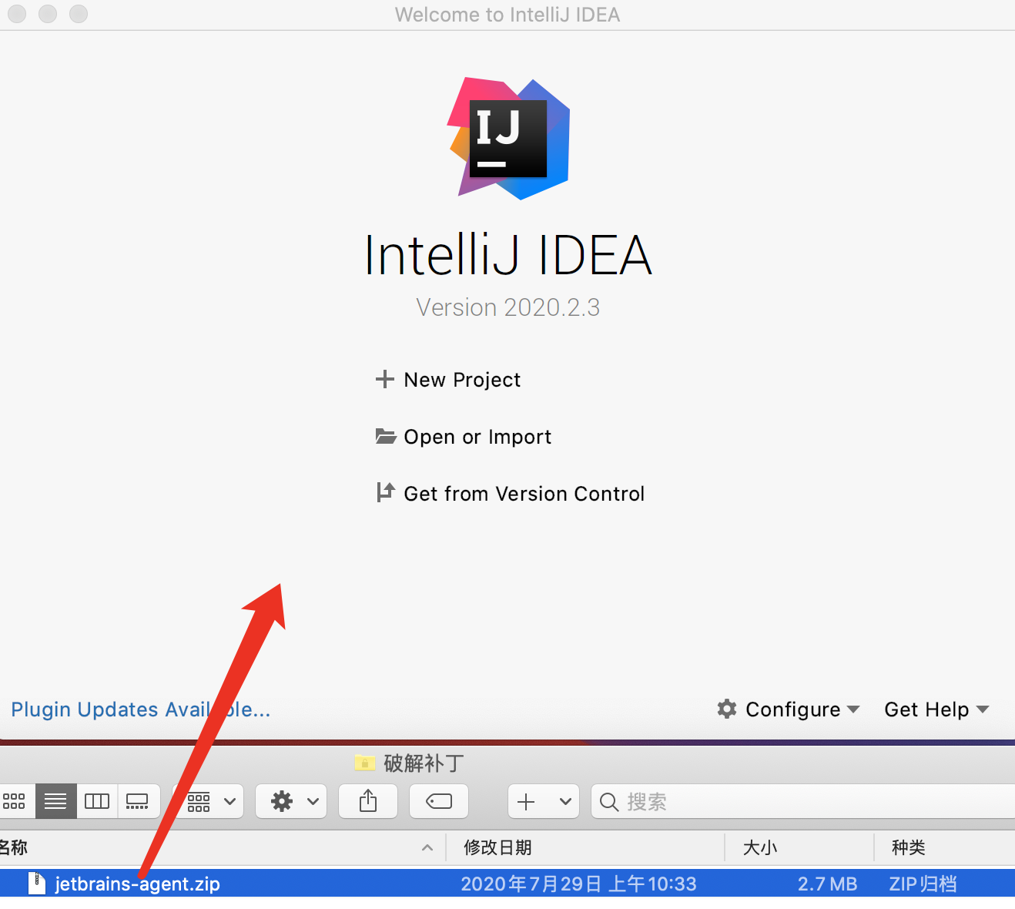Image resolution: width=1015 pixels, height=909 pixels.
Task: Minimize the IntelliJ welcome window
Action: (48, 14)
